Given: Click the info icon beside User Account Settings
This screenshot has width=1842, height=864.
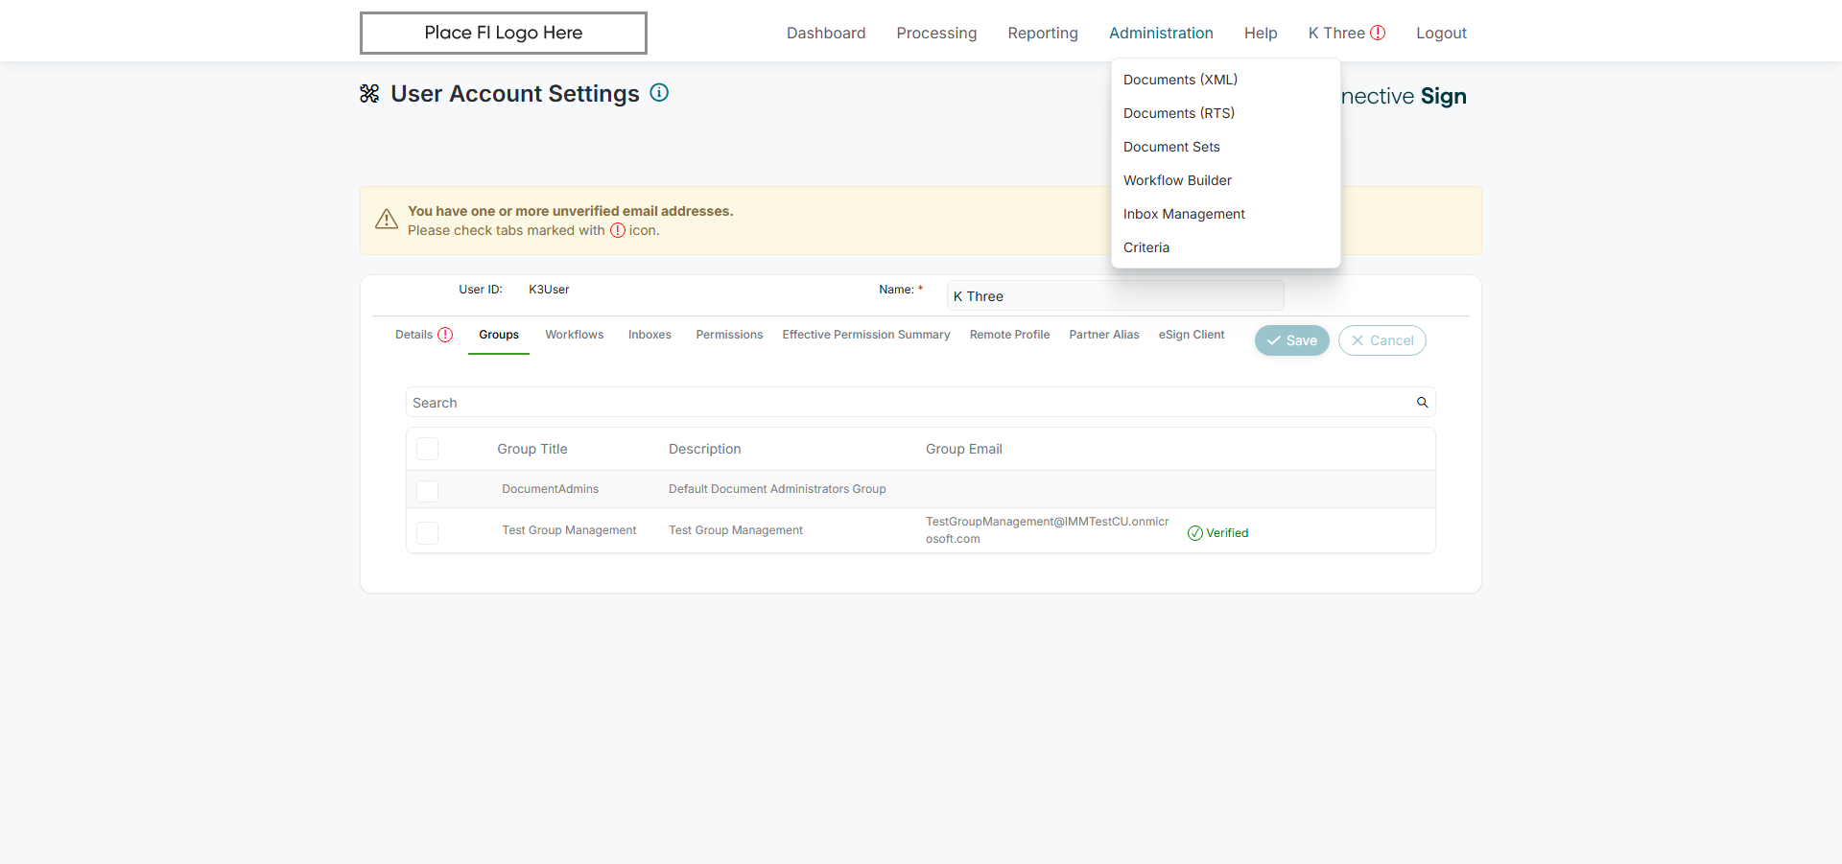Looking at the screenshot, I should (x=659, y=93).
